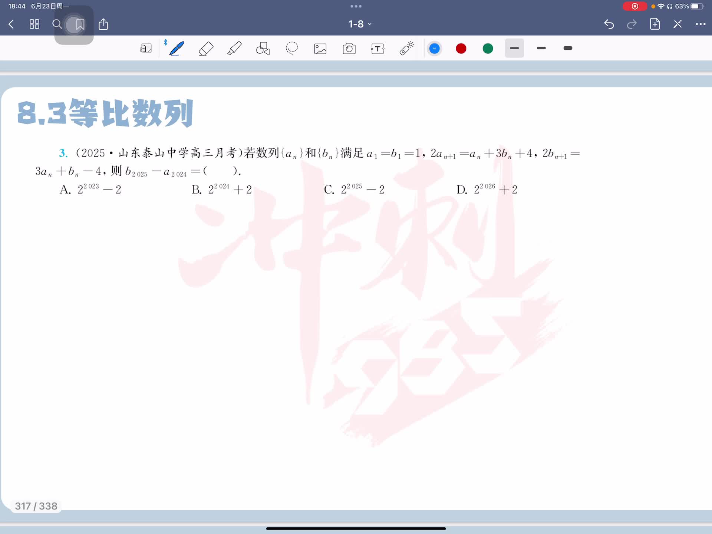Expand blue color swatch options
The image size is (712, 534).
click(434, 49)
